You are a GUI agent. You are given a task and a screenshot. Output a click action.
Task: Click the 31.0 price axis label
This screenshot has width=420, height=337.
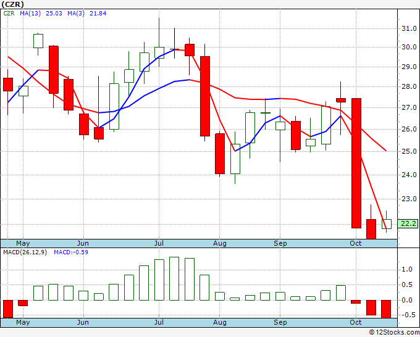click(409, 28)
